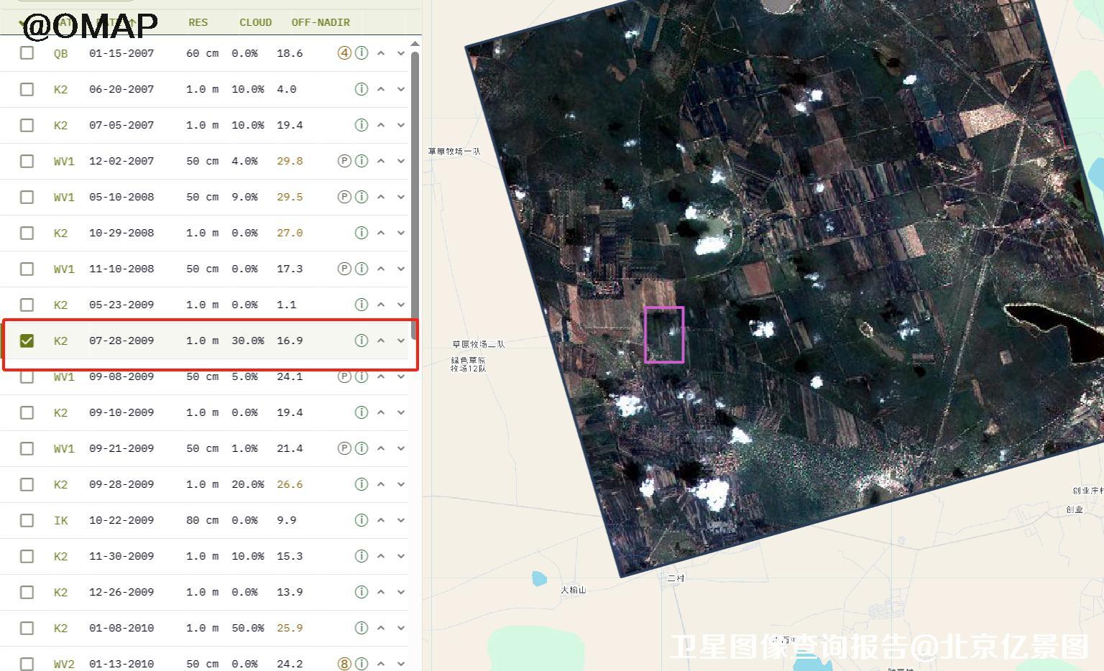View info for the IK 10-22-2009 image
Viewport: 1104px width, 671px height.
click(x=362, y=520)
